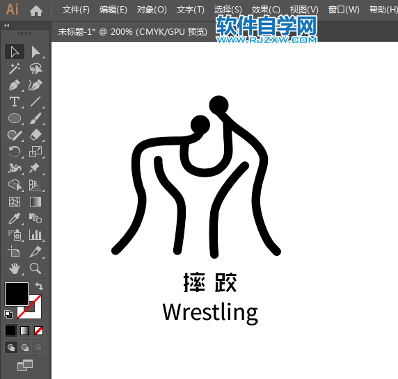
Task: Select the Curvature tool
Action: tap(35, 86)
